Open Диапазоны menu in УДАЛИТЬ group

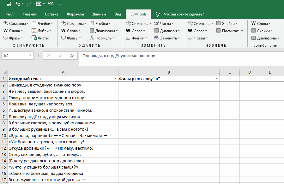pyautogui.click(x=104, y=31)
